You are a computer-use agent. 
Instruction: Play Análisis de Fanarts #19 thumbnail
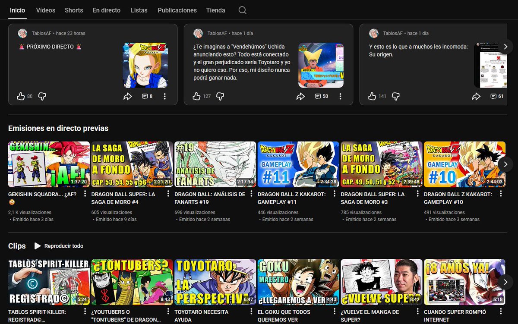(x=215, y=164)
